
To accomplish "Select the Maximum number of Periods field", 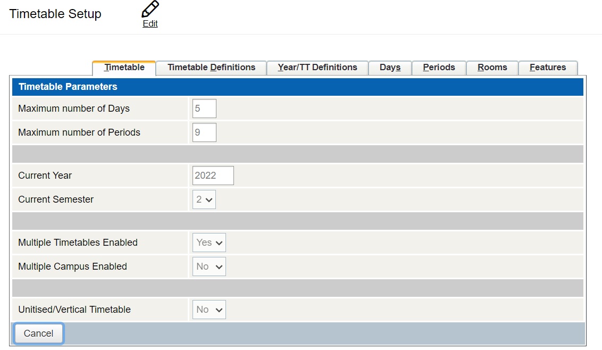I will tap(204, 132).
